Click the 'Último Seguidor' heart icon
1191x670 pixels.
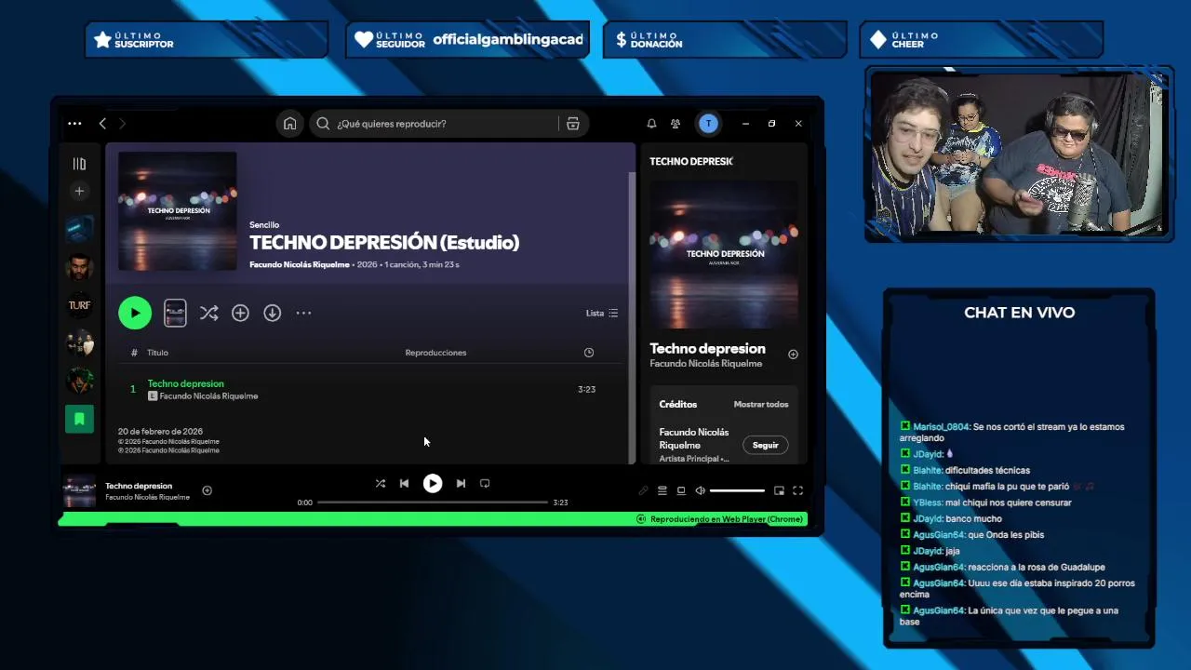tap(364, 40)
